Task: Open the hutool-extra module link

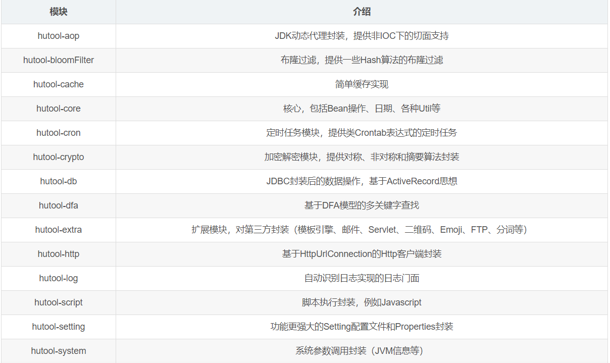Action: 57,230
